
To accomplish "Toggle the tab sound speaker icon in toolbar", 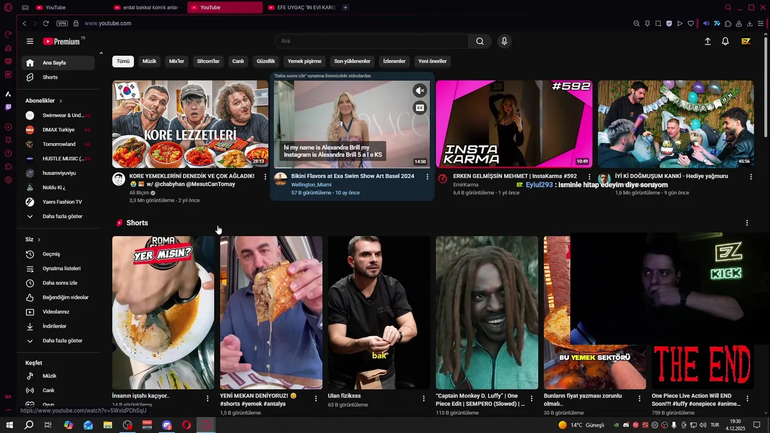I will pyautogui.click(x=706, y=23).
